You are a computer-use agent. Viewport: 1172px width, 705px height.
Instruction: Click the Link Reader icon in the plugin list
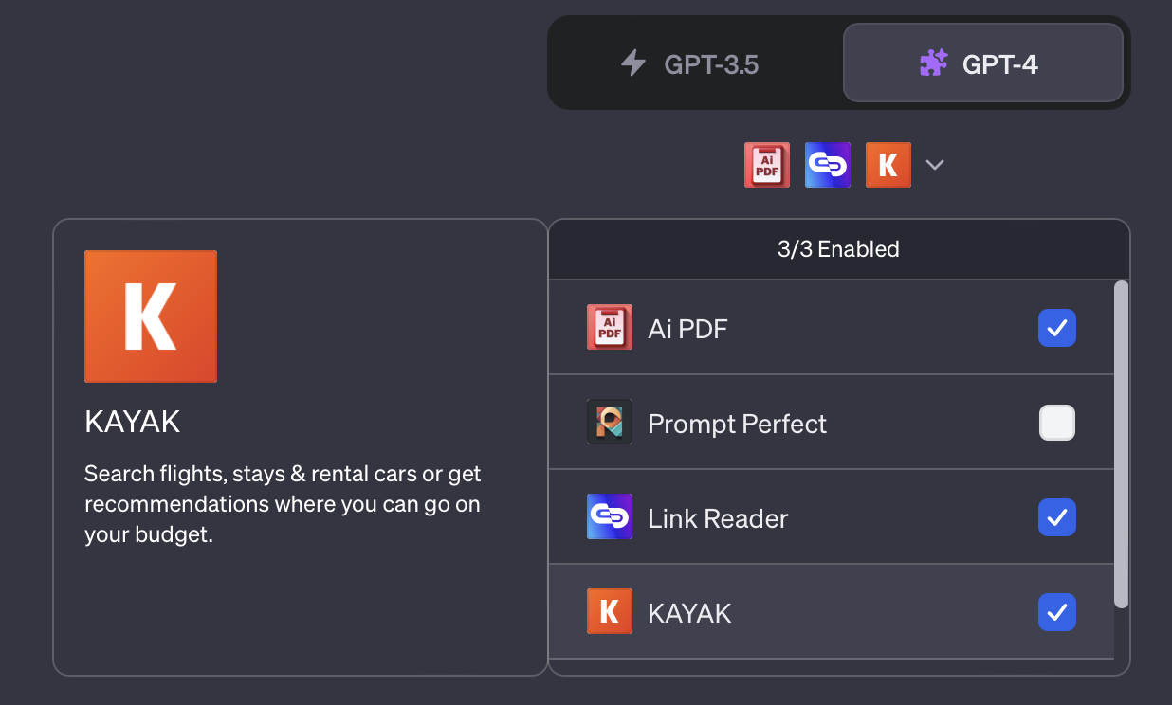pos(609,517)
